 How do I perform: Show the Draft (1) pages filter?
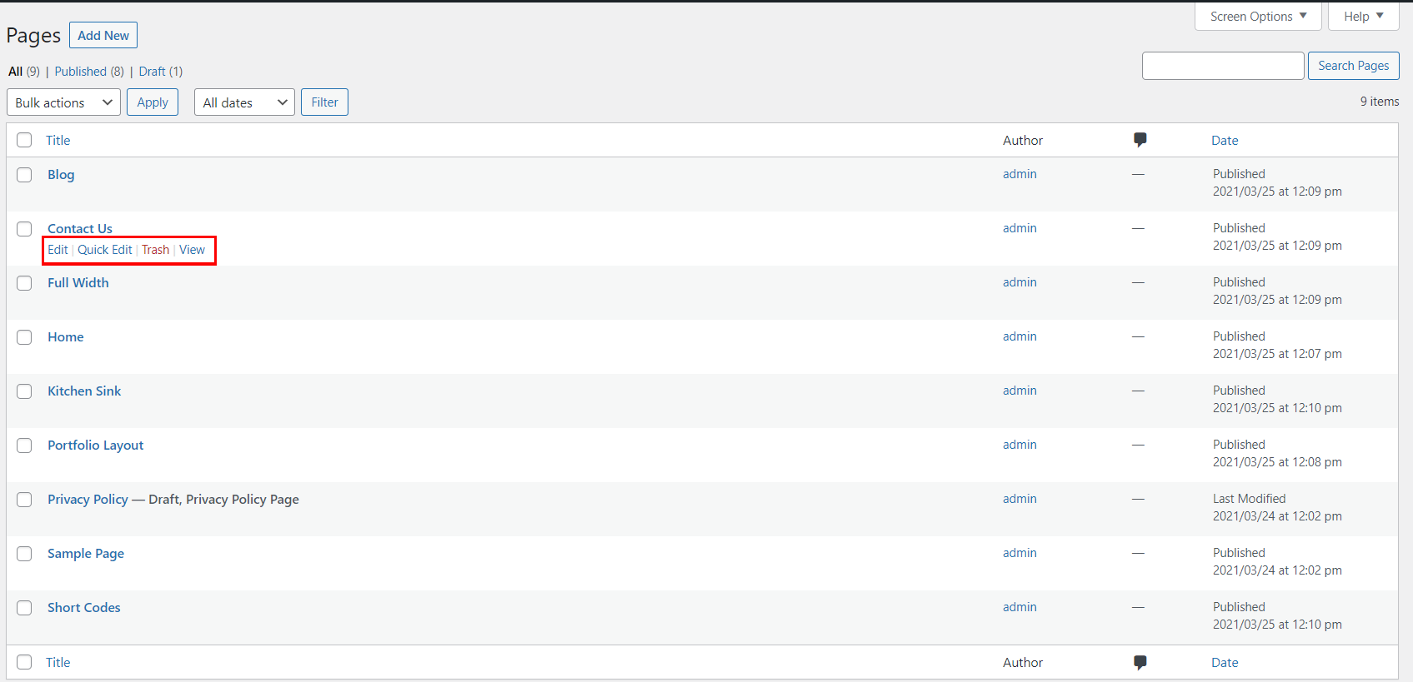pyautogui.click(x=161, y=72)
